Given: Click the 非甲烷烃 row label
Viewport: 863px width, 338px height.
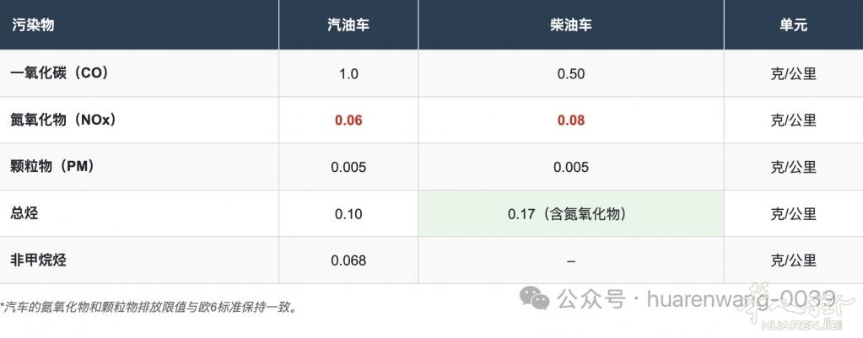Looking at the screenshot, I should (39, 260).
